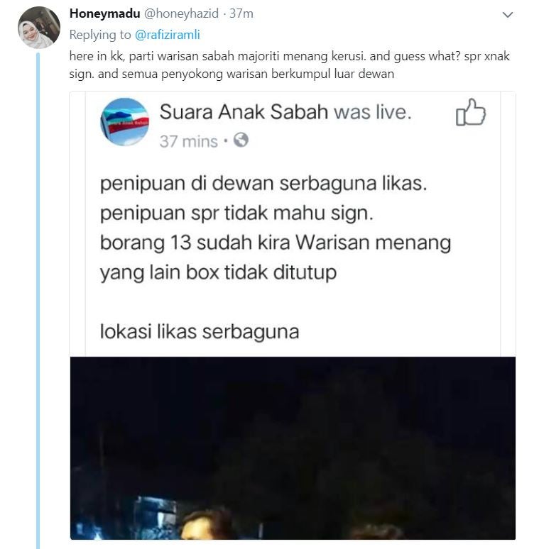Click the 37m tweet timestamp

[241, 13]
